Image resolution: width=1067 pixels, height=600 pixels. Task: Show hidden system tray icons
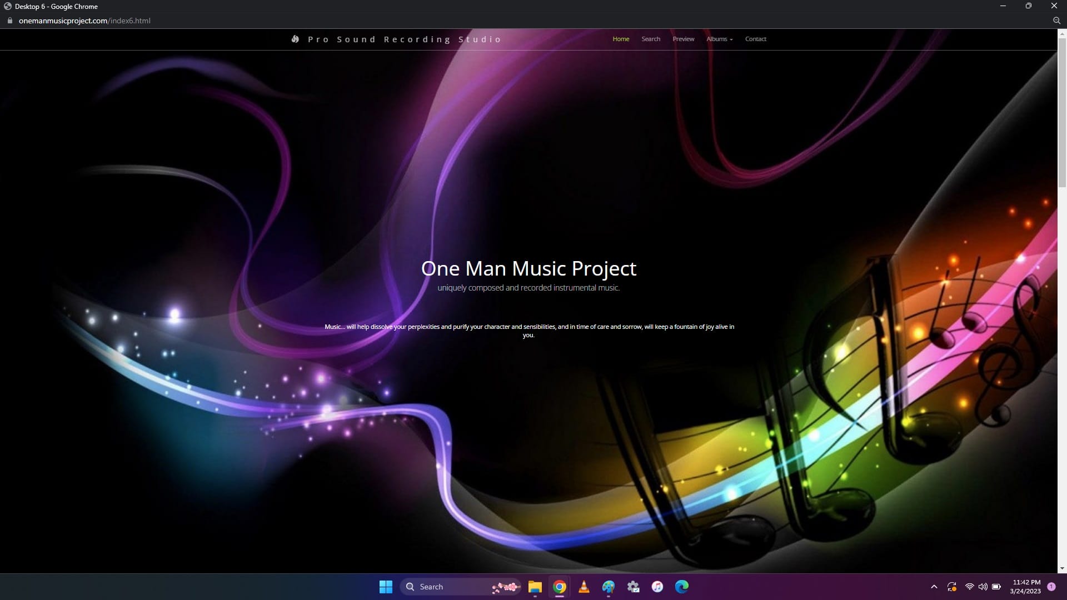pyautogui.click(x=934, y=587)
